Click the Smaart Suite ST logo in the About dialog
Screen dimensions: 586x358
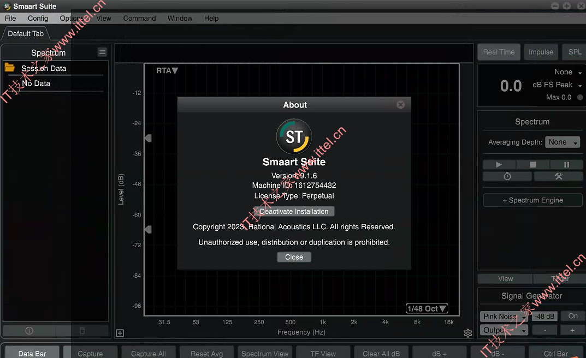click(x=294, y=136)
